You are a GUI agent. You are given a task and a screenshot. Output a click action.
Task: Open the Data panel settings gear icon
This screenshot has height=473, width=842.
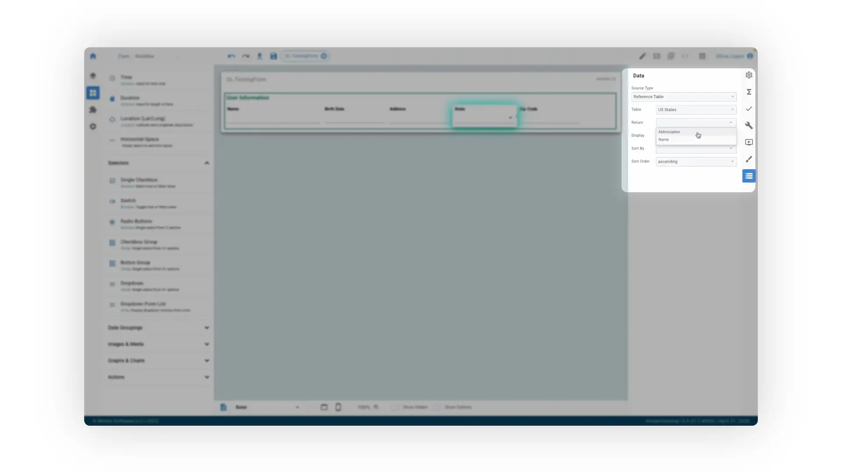749,75
